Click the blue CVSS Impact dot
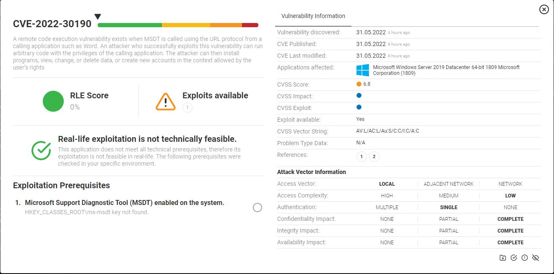 click(x=359, y=96)
